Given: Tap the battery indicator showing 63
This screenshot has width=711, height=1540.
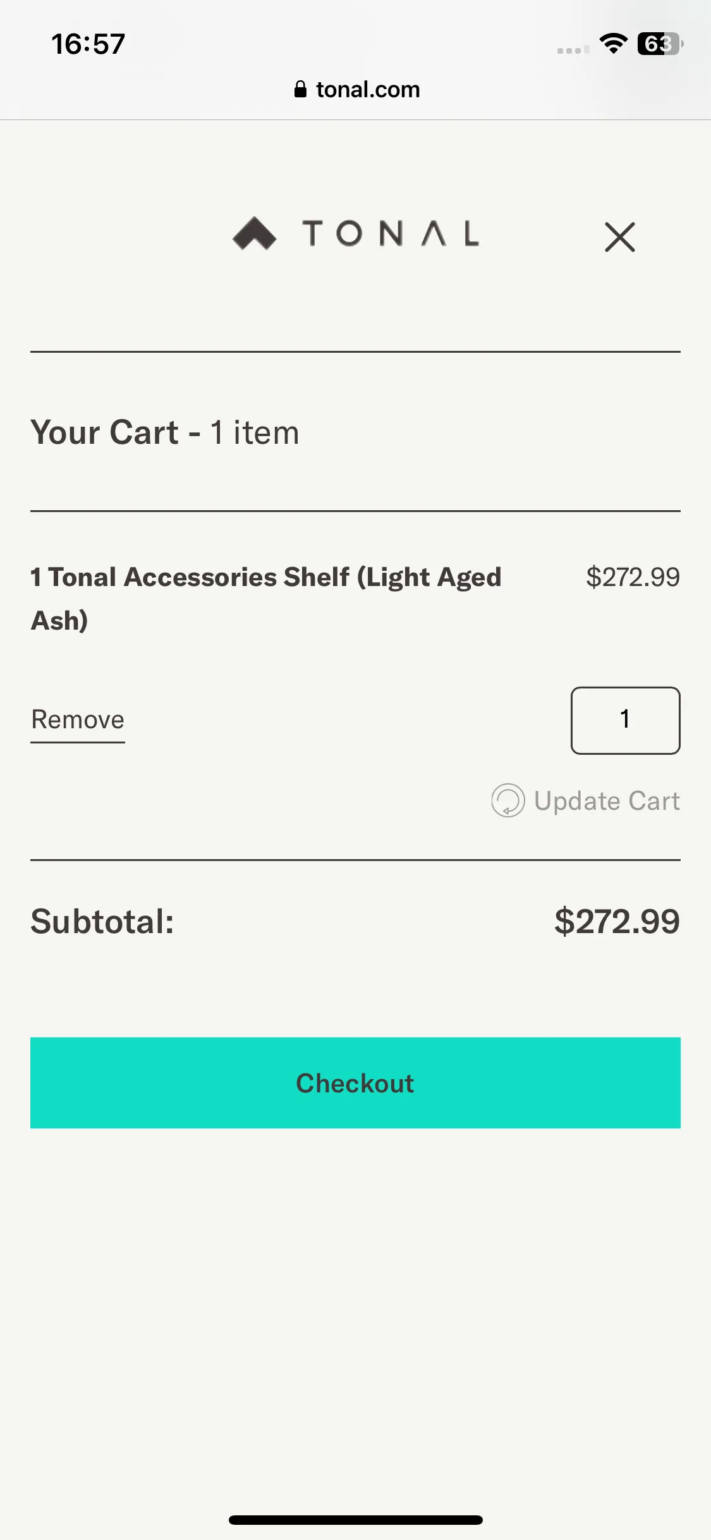Looking at the screenshot, I should (x=660, y=44).
